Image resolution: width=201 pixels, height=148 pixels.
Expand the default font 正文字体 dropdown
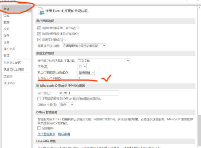104,61
